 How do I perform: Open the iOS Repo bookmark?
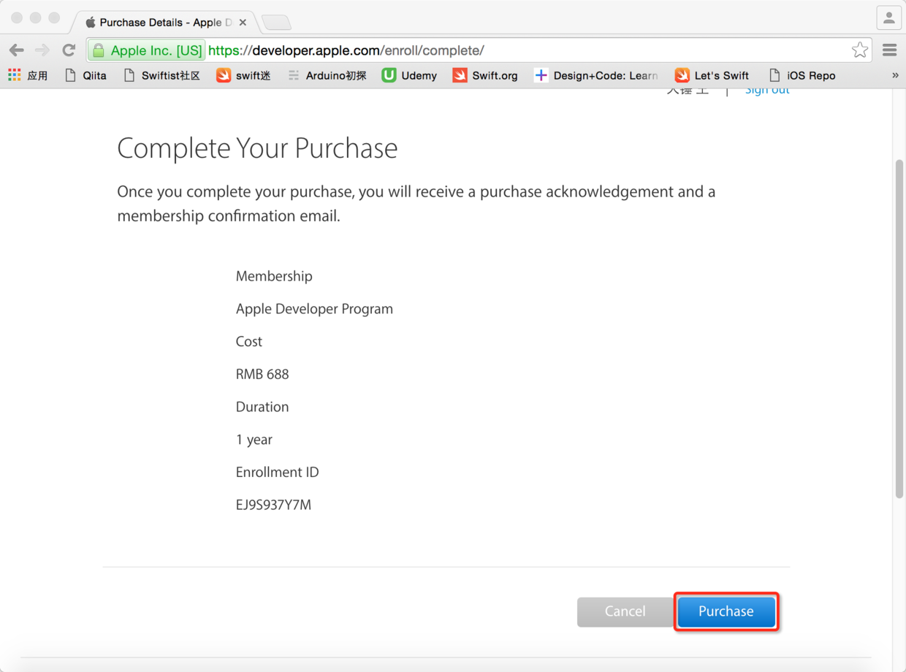[802, 75]
